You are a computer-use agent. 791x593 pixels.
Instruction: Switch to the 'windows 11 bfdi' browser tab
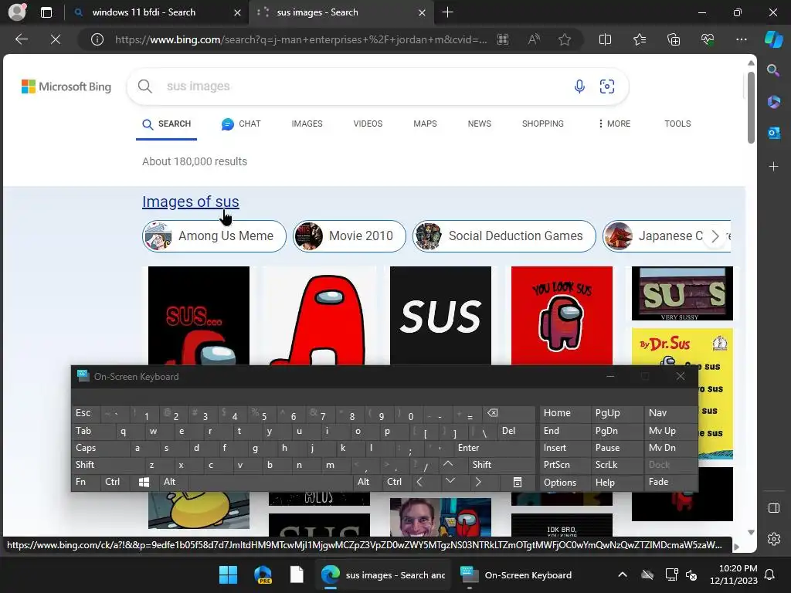tap(157, 12)
